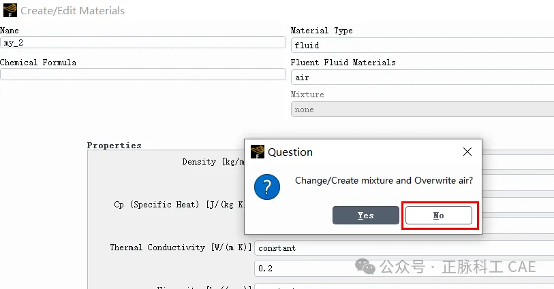This screenshot has width=554, height=289.
Task: Open Fluent Fluid Materials dropdown showing air
Action: (422, 78)
